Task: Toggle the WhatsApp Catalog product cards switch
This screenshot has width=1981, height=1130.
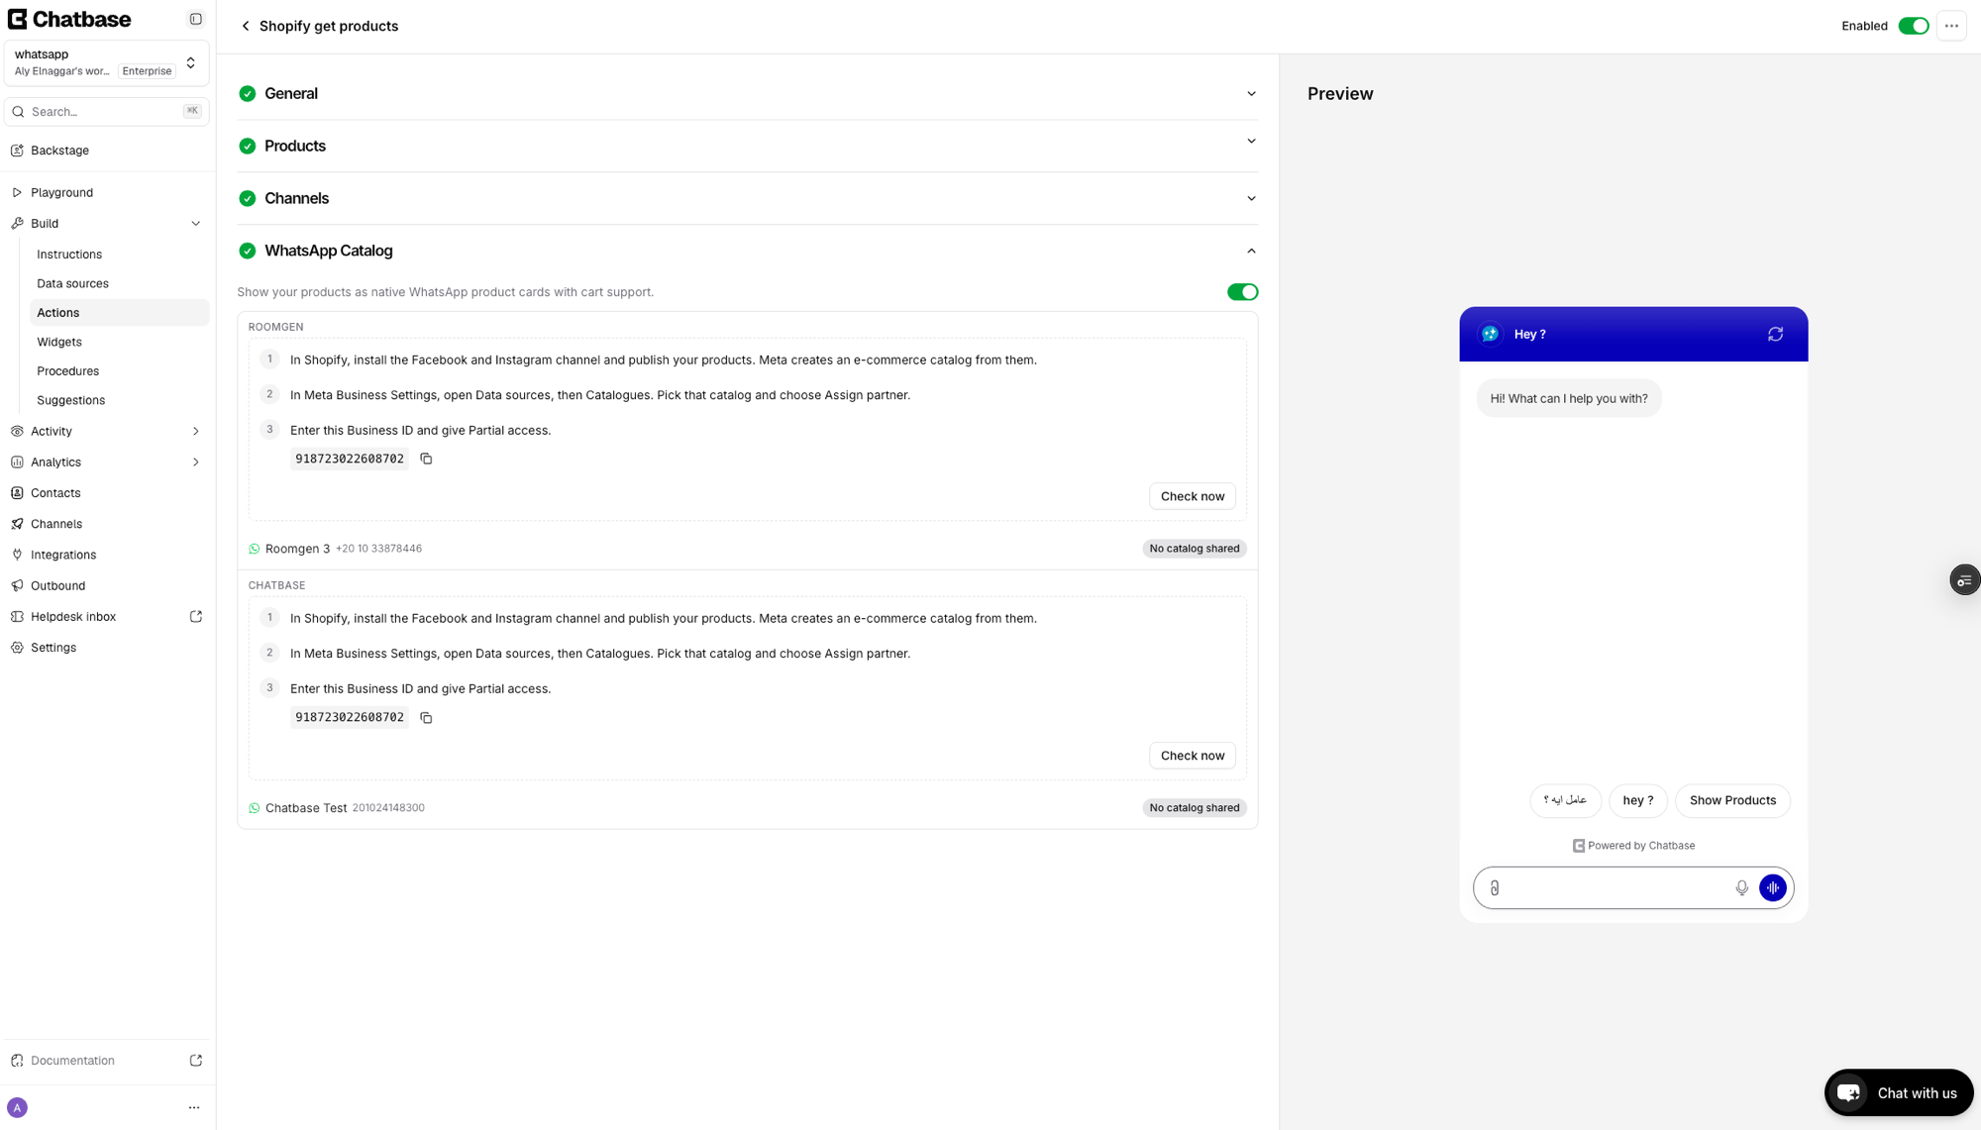Action: click(x=1242, y=292)
